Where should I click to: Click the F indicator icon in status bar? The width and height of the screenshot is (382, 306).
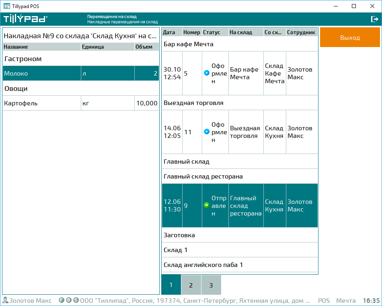click(x=62, y=300)
